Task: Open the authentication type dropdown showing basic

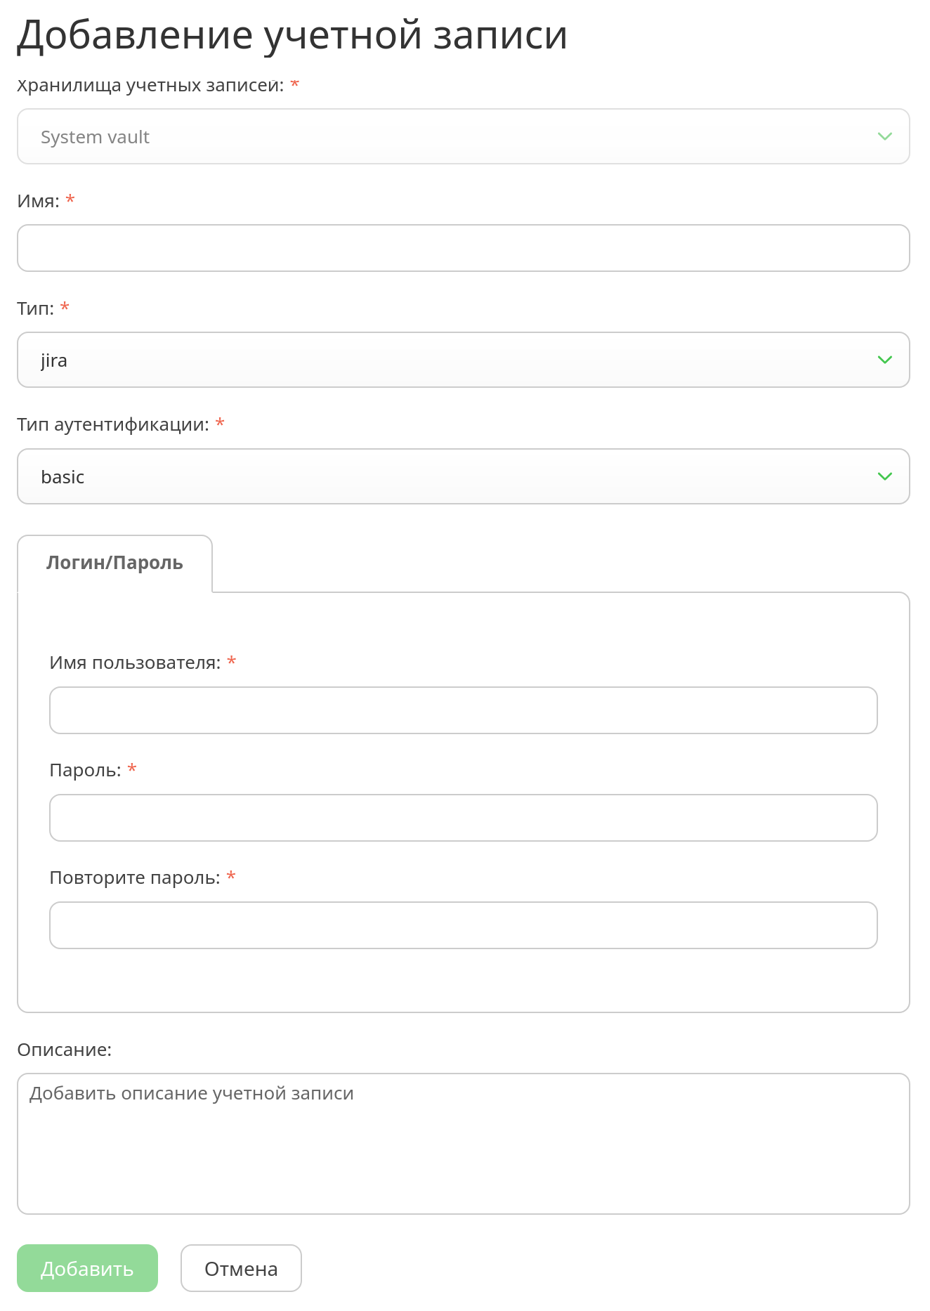Action: (464, 476)
